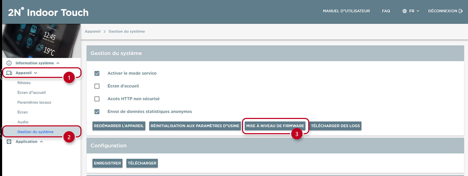Viewport: 468px width, 176px height.
Task: Click the Application label in sidebar
Action: pyautogui.click(x=27, y=142)
